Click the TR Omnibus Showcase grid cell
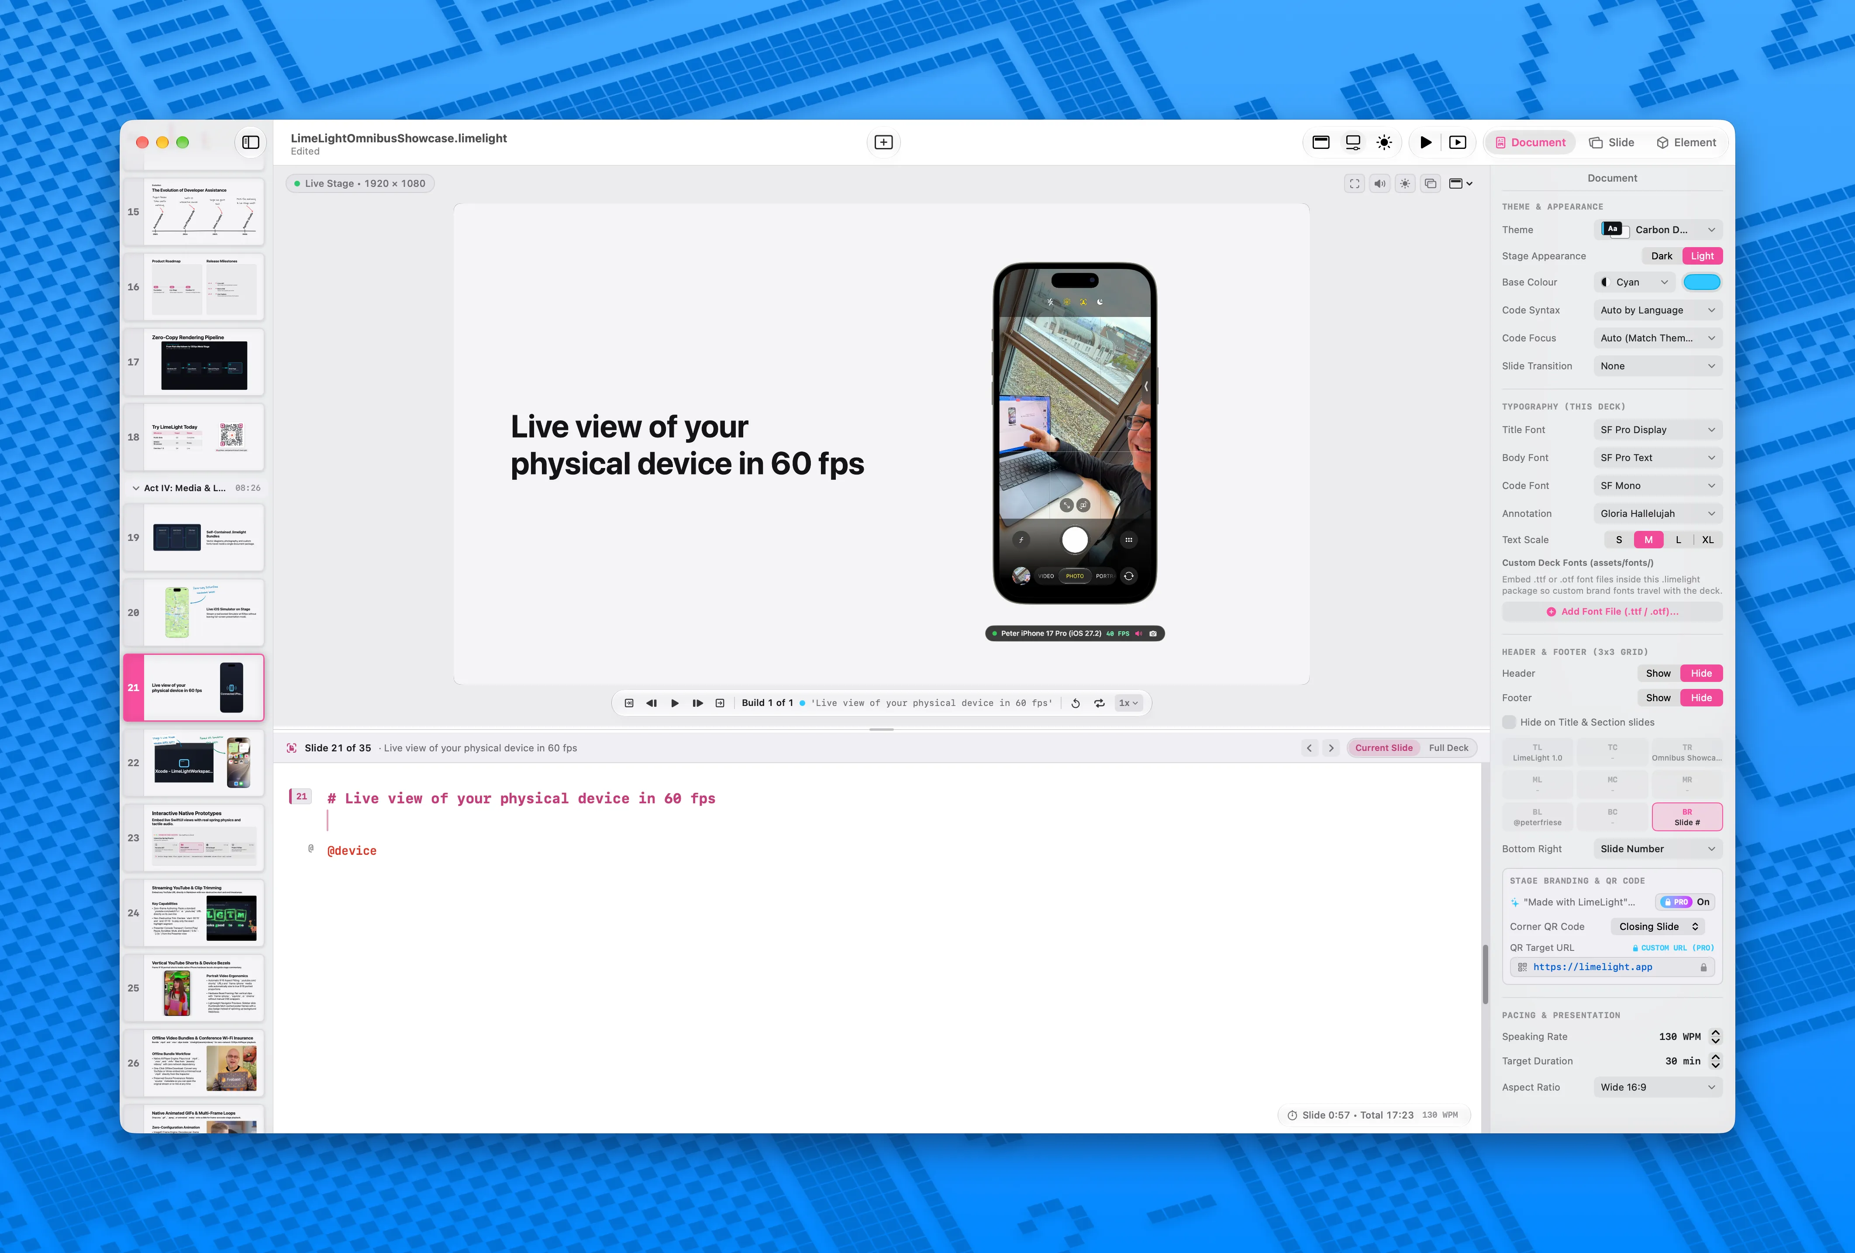 (x=1686, y=753)
